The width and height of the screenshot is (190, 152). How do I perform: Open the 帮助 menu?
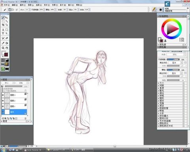click(x=79, y=5)
